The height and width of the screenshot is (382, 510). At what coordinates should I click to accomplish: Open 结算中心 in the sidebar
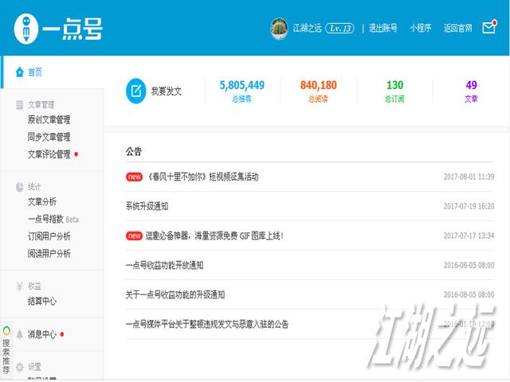(42, 301)
